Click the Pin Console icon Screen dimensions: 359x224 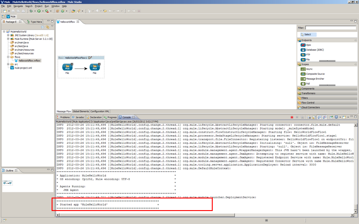[x=331, y=117]
